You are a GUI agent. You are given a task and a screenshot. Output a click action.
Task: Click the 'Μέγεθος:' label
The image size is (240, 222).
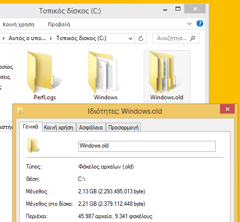37,191
